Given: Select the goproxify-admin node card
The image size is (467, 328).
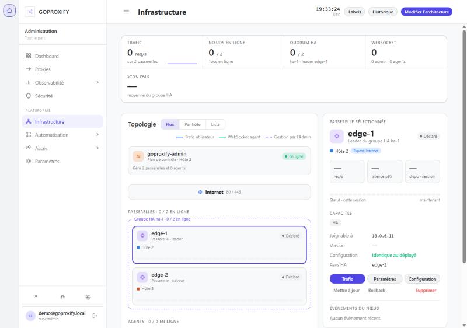Looking at the screenshot, I should point(219,160).
